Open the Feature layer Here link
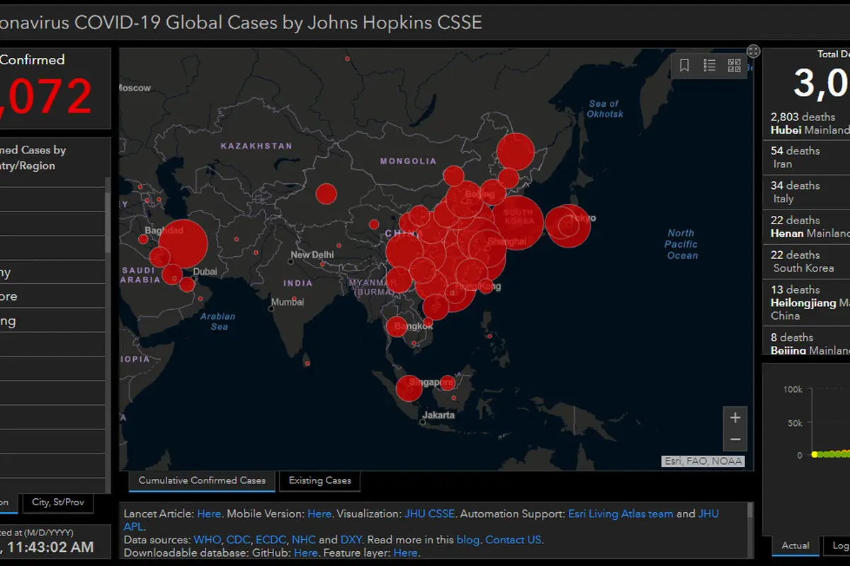Image resolution: width=850 pixels, height=566 pixels. coord(406,553)
